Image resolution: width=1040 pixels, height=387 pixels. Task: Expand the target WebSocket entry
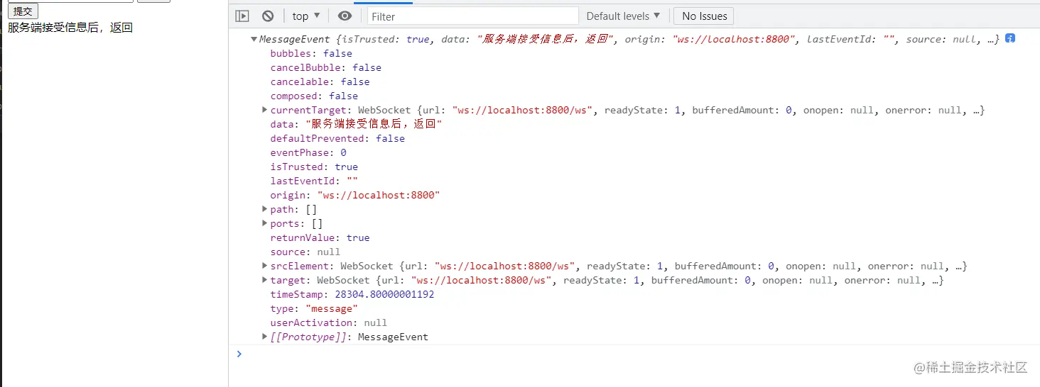click(265, 280)
